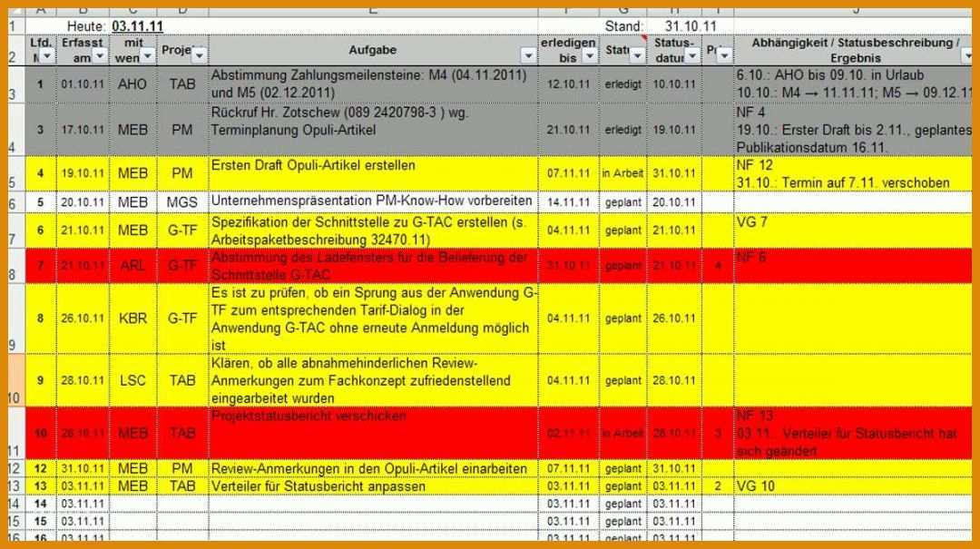Open filter dropdown for erledigen bis column

pyautogui.click(x=590, y=57)
